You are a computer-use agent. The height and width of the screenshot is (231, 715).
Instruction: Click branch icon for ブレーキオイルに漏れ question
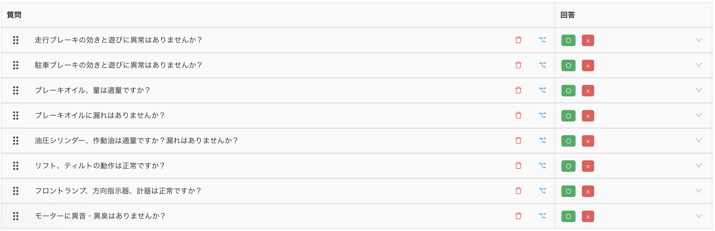(x=542, y=115)
